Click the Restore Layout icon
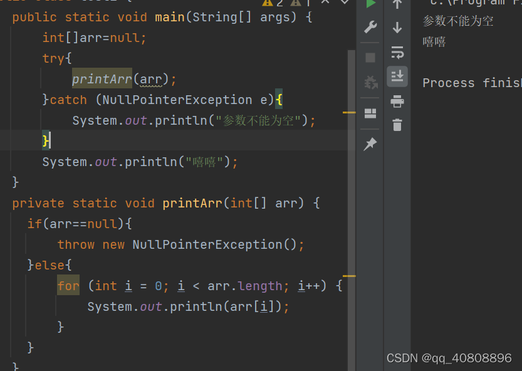The image size is (522, 371). 370,113
